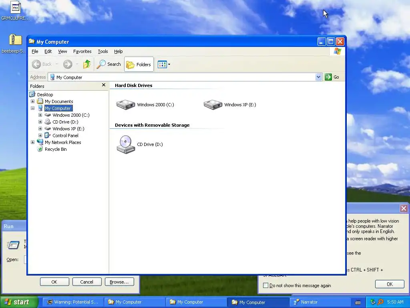Click the Windows flag logo throbber

click(337, 51)
